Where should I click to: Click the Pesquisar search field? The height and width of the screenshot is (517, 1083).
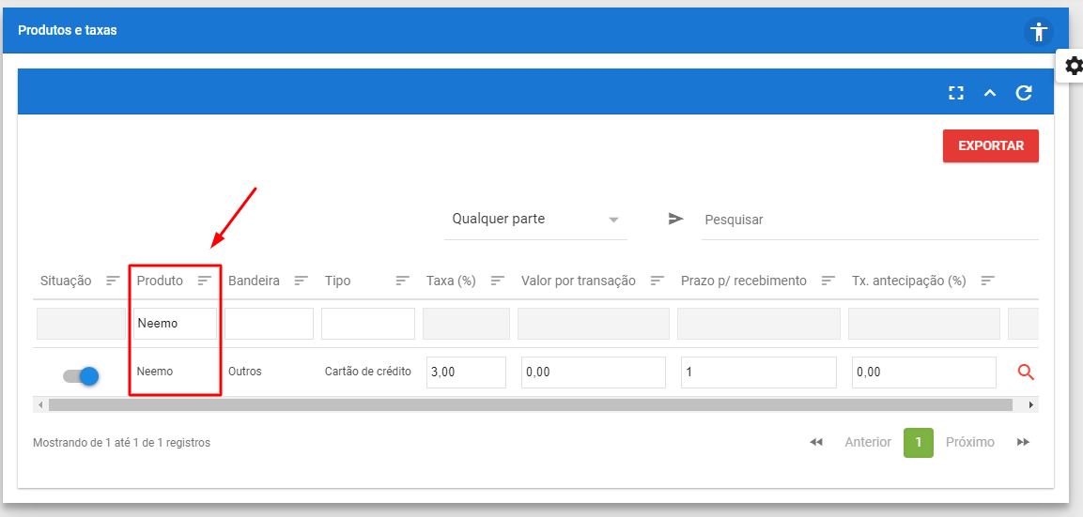[x=869, y=220]
